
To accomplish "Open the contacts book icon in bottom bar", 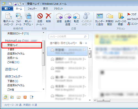I will [18, 97].
